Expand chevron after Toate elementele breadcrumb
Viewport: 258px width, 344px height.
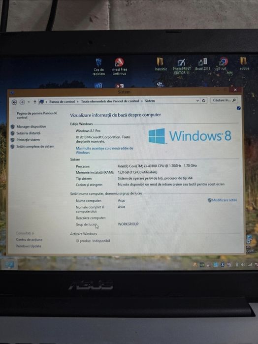click(142, 101)
